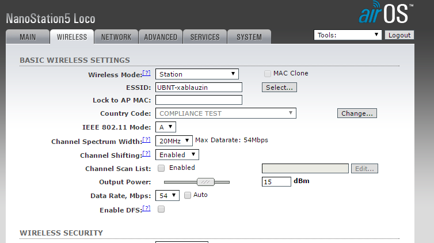Viewport: 434px width, 243px height.
Task: Open Wireless Mode help link
Action: pos(146,73)
